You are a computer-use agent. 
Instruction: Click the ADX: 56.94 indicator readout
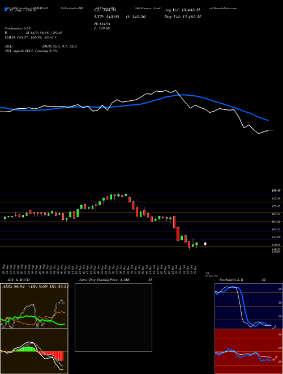[14, 286]
